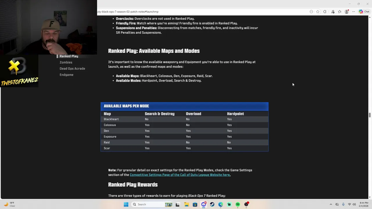
Task: Click the Overload column header
Action: (x=194, y=114)
